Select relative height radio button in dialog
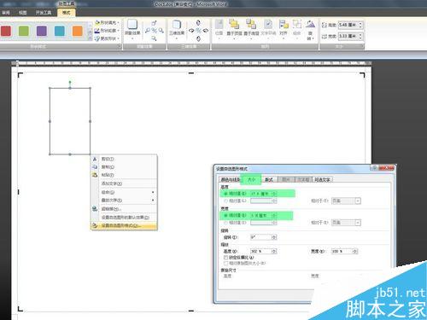Image resolution: width=427 pixels, height=320 pixels. click(x=226, y=201)
